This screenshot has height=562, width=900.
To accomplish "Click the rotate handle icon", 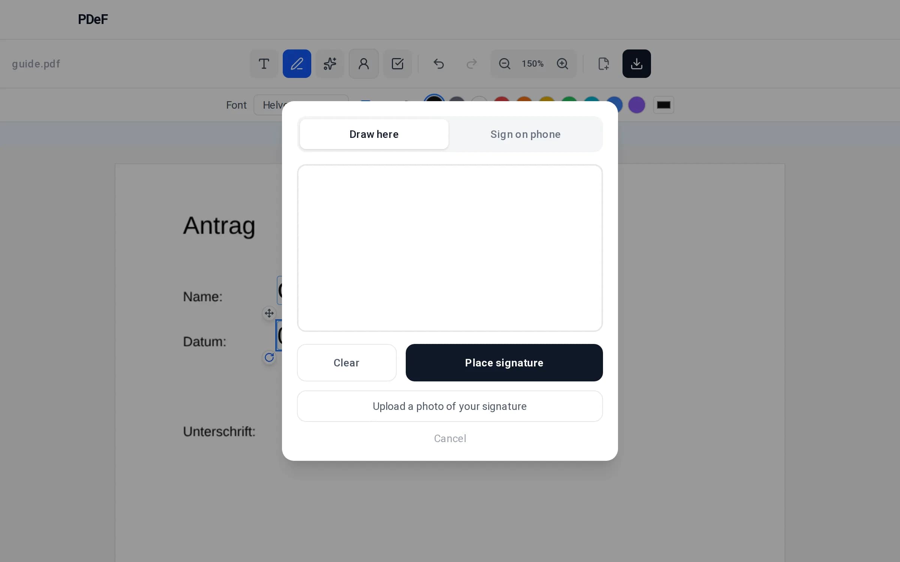I will coord(269,357).
